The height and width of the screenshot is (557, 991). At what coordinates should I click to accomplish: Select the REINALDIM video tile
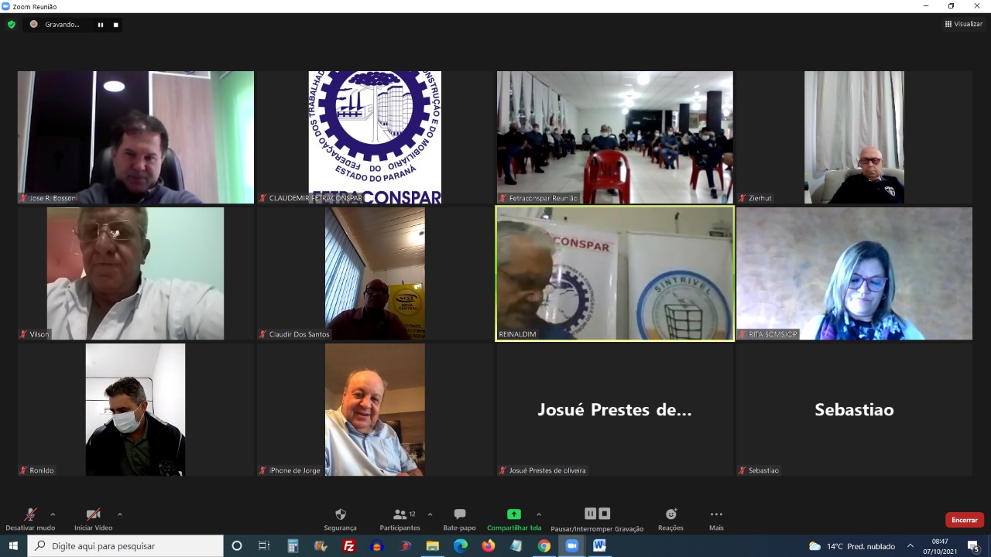pos(615,273)
